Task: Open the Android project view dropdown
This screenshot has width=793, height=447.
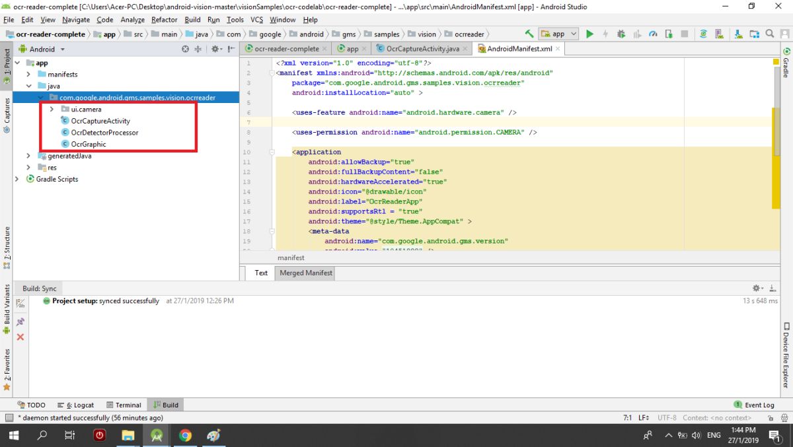Action: 42,49
